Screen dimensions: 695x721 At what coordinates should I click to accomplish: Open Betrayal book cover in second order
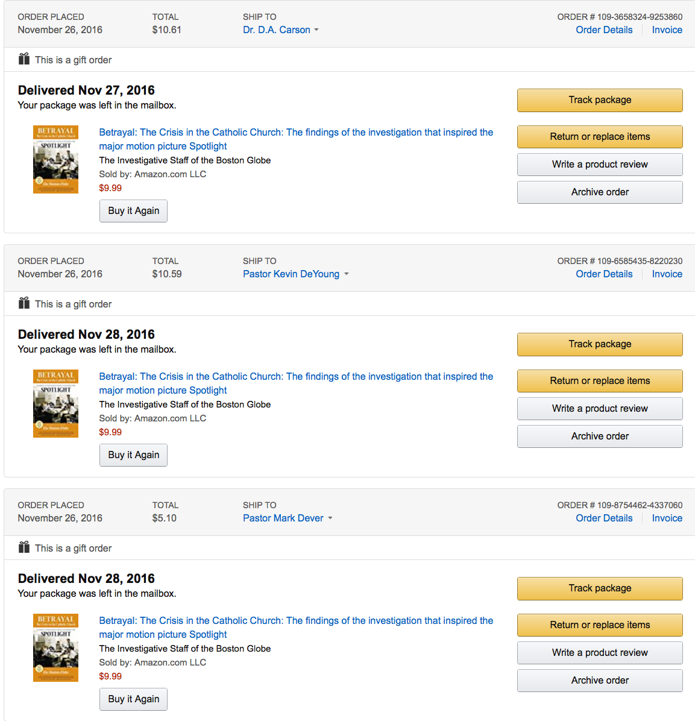[55, 404]
